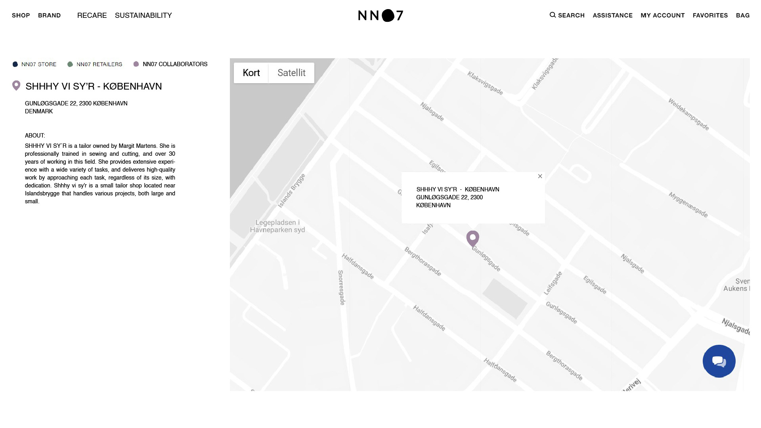Open the SHOP menu
The height and width of the screenshot is (428, 761).
pyautogui.click(x=21, y=15)
